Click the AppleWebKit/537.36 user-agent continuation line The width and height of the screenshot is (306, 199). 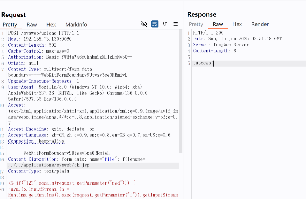78,93
